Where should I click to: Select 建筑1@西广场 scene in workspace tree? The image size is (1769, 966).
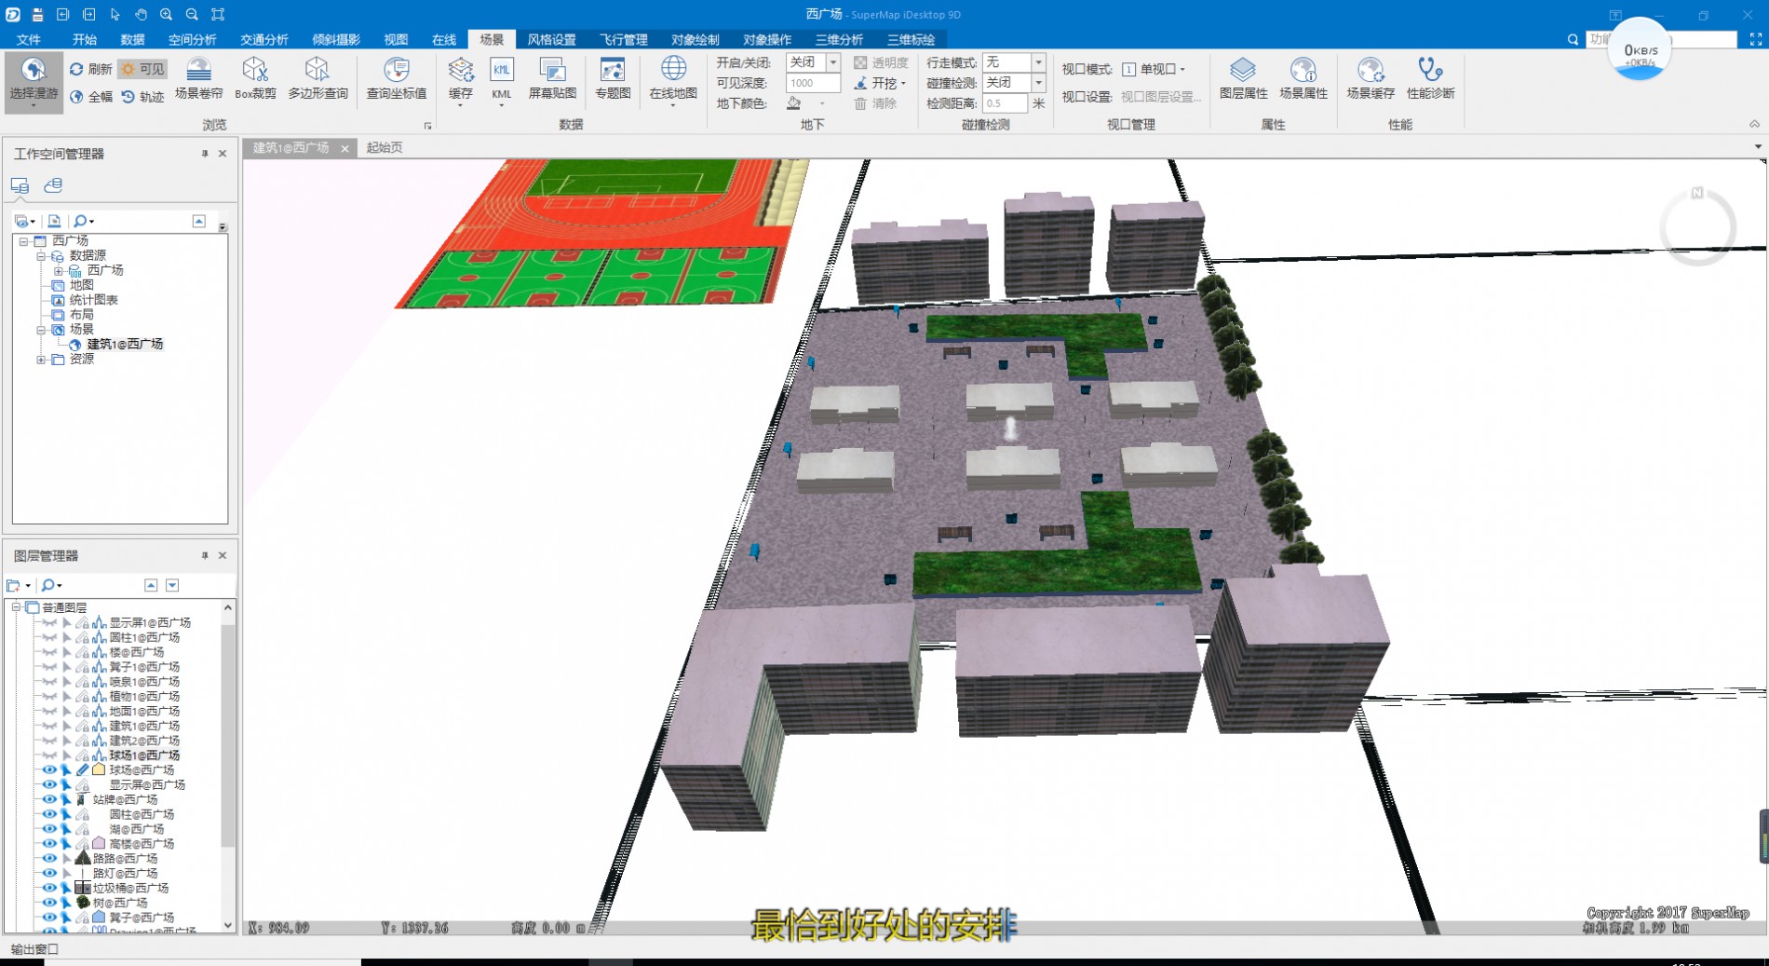coord(125,345)
